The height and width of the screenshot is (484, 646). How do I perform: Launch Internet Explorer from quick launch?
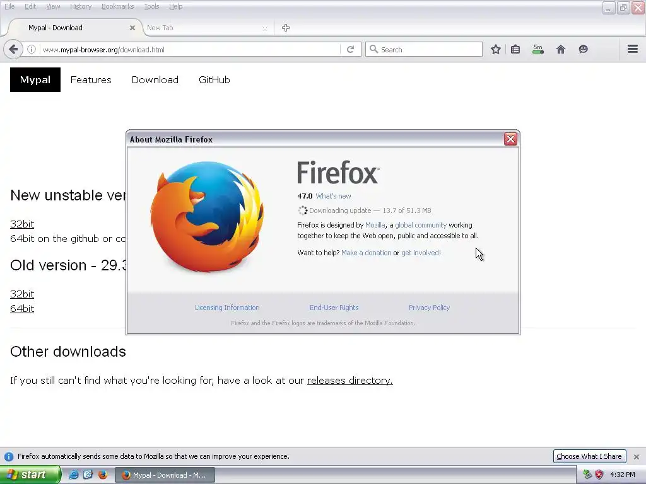[73, 475]
